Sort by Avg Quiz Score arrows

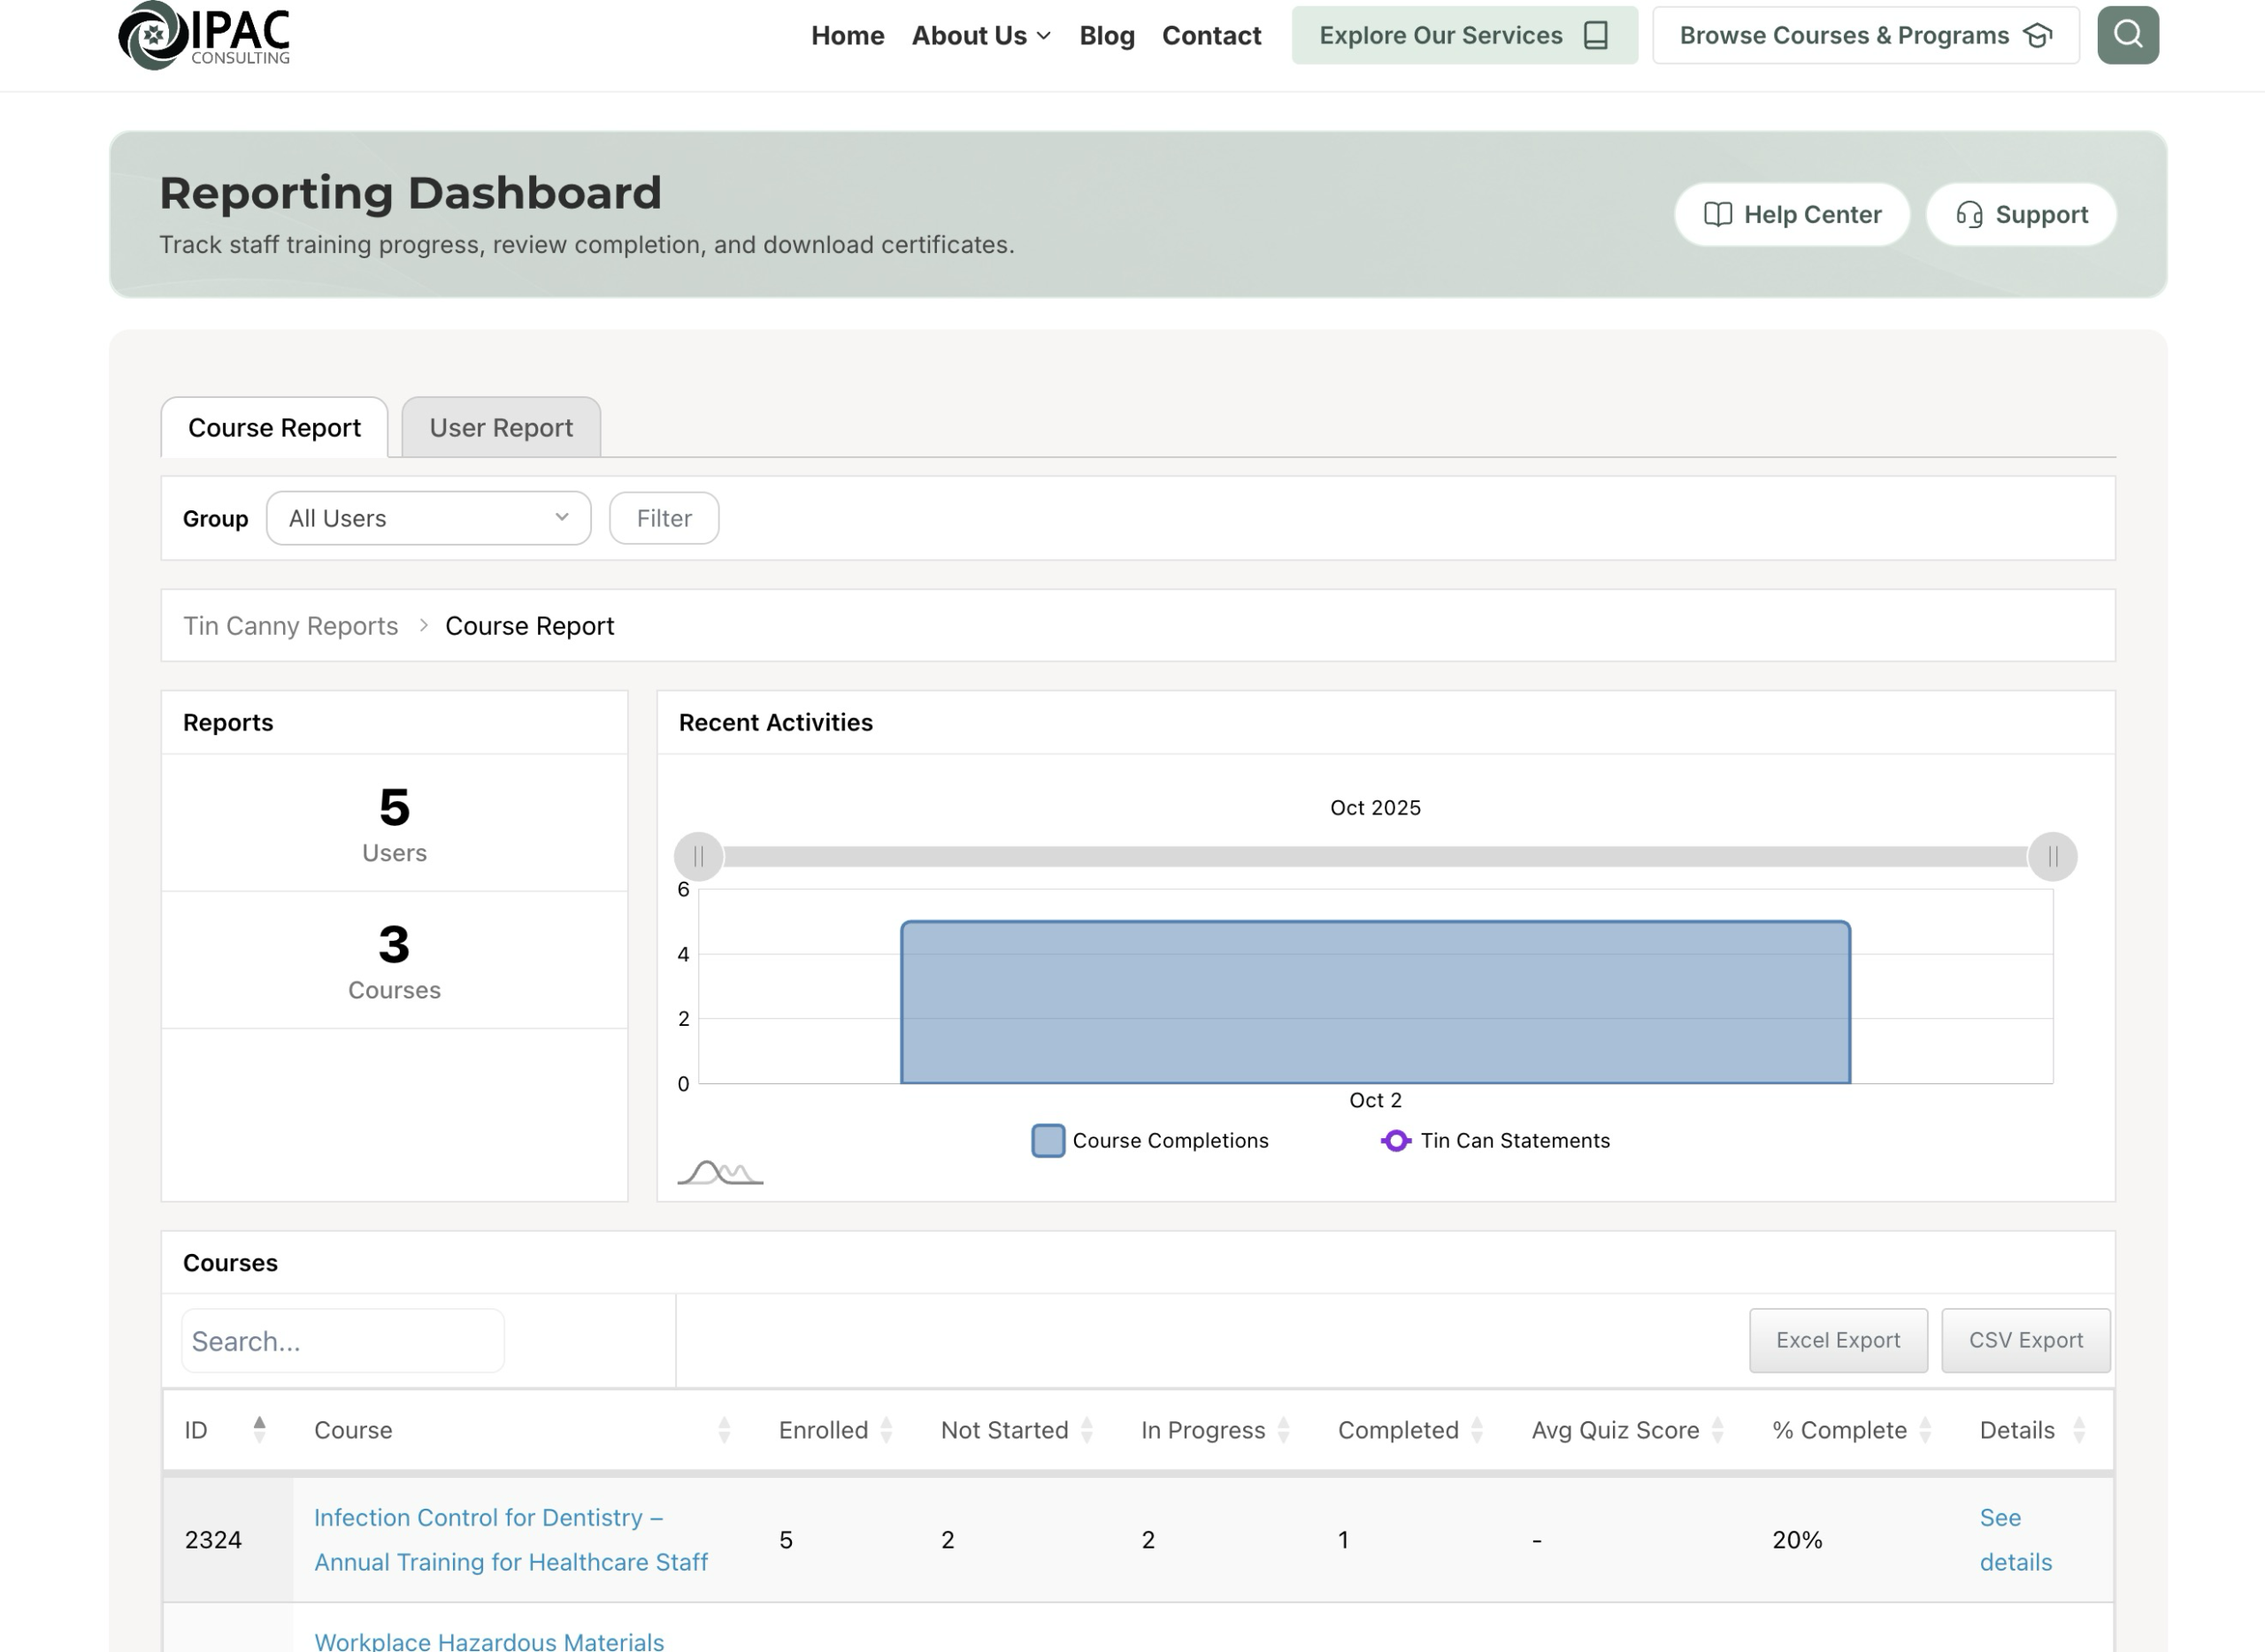click(x=1717, y=1430)
